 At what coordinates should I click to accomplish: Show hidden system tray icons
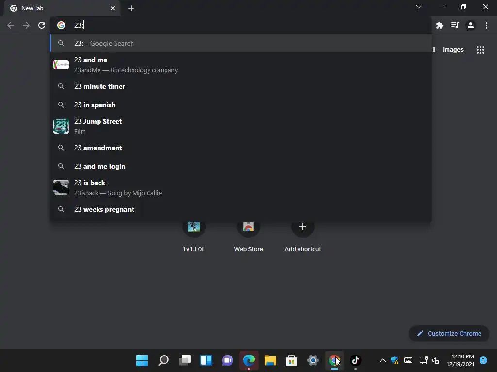pyautogui.click(x=383, y=360)
